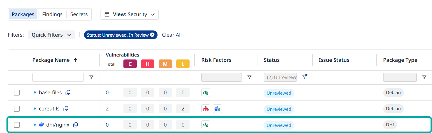Remove the Status filter chip with X
Viewport: 432px width, 133px height.
point(152,35)
